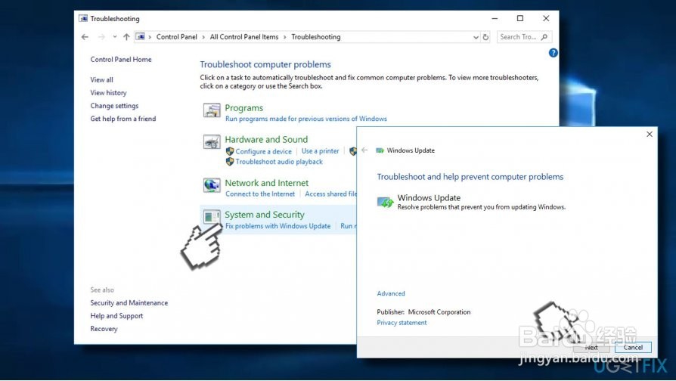Open View history link

coord(108,93)
